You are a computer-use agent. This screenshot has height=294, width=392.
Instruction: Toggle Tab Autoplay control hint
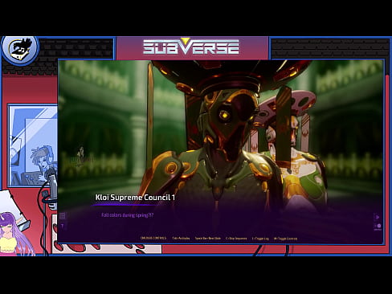point(181,239)
